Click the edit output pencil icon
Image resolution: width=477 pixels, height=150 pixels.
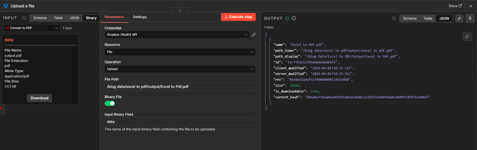(x=459, y=18)
